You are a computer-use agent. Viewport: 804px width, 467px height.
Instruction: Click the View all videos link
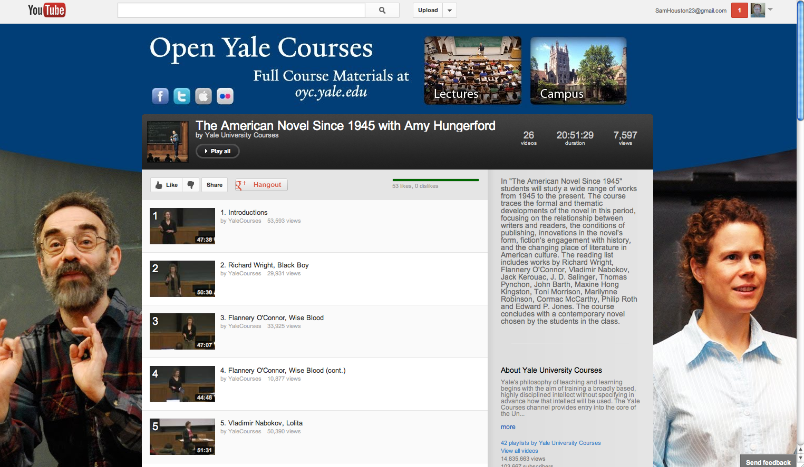pyautogui.click(x=519, y=451)
